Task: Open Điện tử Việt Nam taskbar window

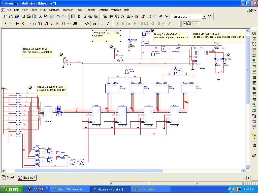Action: pos(70,189)
